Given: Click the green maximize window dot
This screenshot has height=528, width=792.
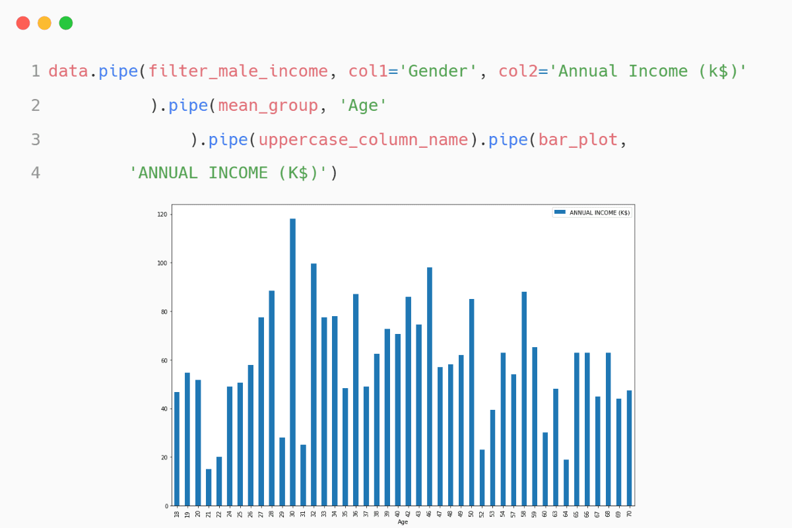Looking at the screenshot, I should (66, 23).
